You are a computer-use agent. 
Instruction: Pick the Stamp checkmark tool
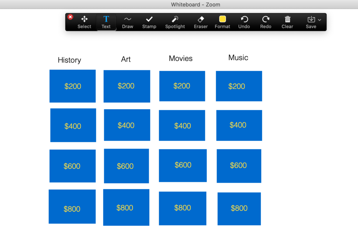click(x=149, y=22)
